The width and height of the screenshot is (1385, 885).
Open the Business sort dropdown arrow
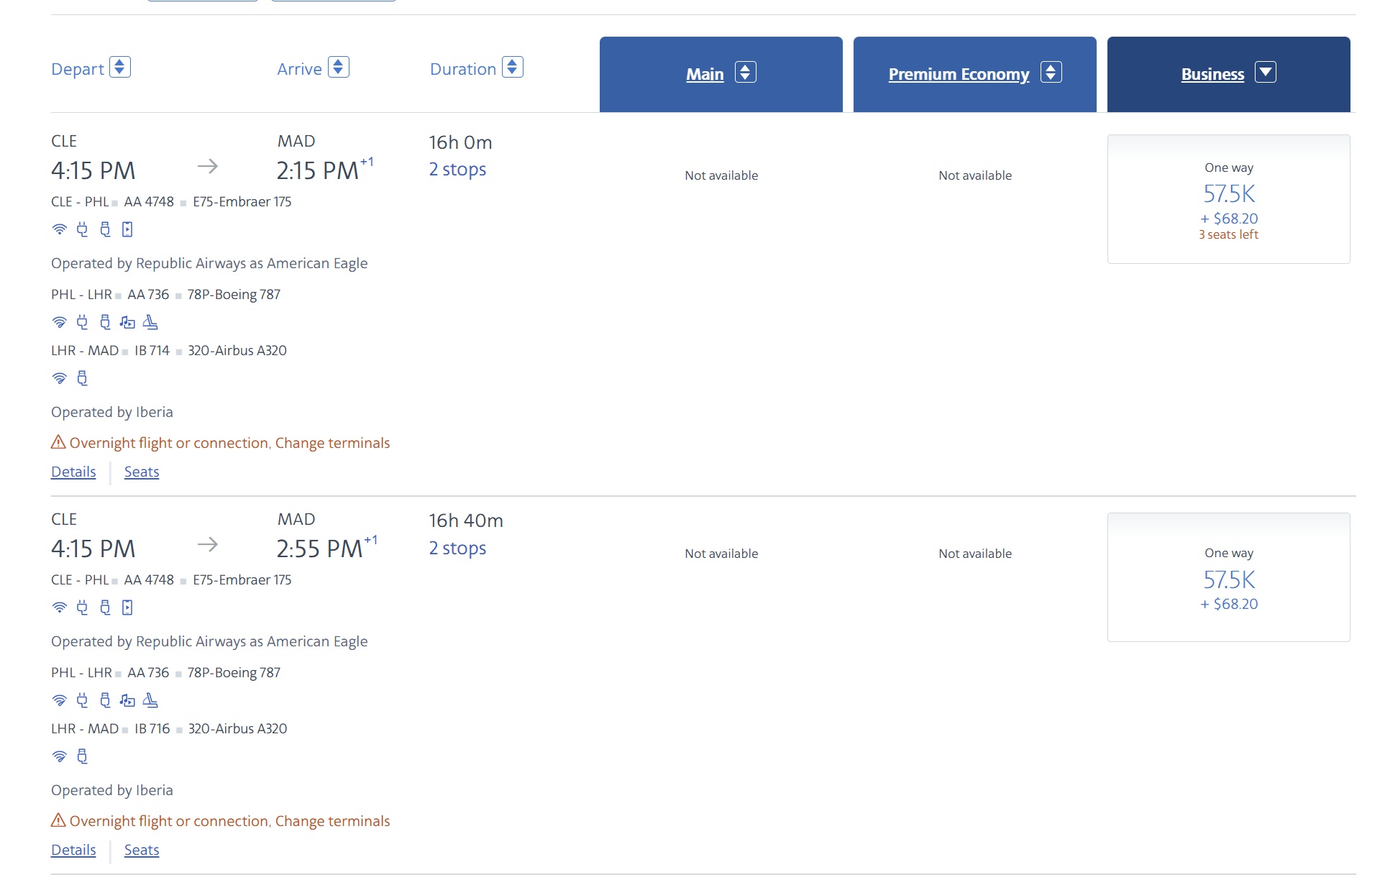(1266, 72)
